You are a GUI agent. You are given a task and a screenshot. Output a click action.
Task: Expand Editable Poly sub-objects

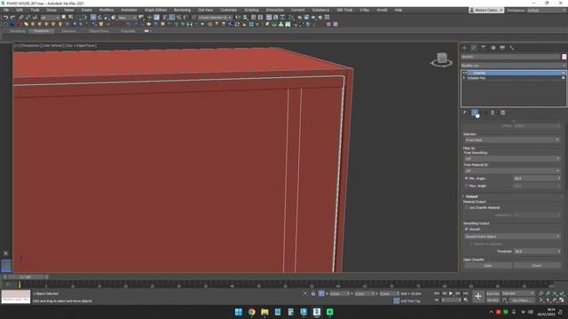(x=464, y=78)
